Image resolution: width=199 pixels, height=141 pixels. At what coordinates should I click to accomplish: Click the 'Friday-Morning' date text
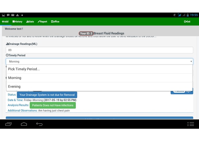(x=34, y=100)
